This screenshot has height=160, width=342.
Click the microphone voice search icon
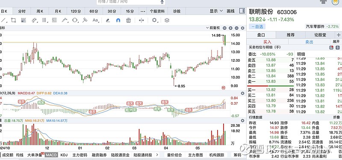click(162, 2)
